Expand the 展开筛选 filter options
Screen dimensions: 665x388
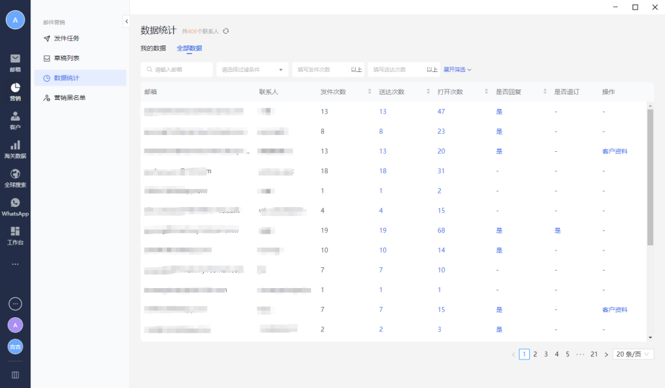pyautogui.click(x=457, y=69)
